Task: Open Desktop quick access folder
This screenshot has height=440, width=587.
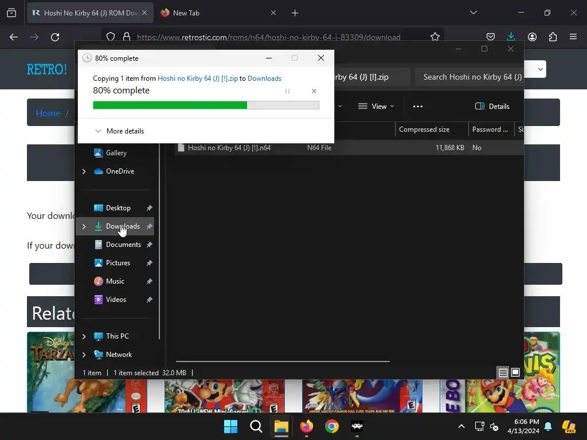Action: pyautogui.click(x=118, y=207)
